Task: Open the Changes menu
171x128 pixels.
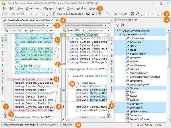Action: [x=48, y=8]
